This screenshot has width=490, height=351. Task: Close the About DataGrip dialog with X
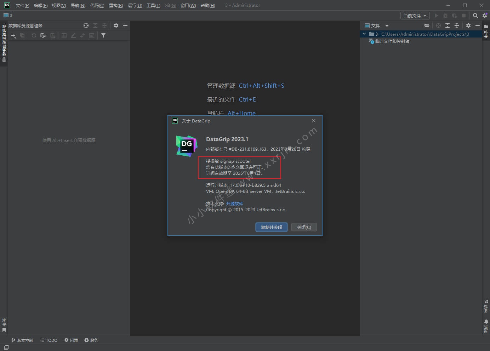tap(313, 121)
